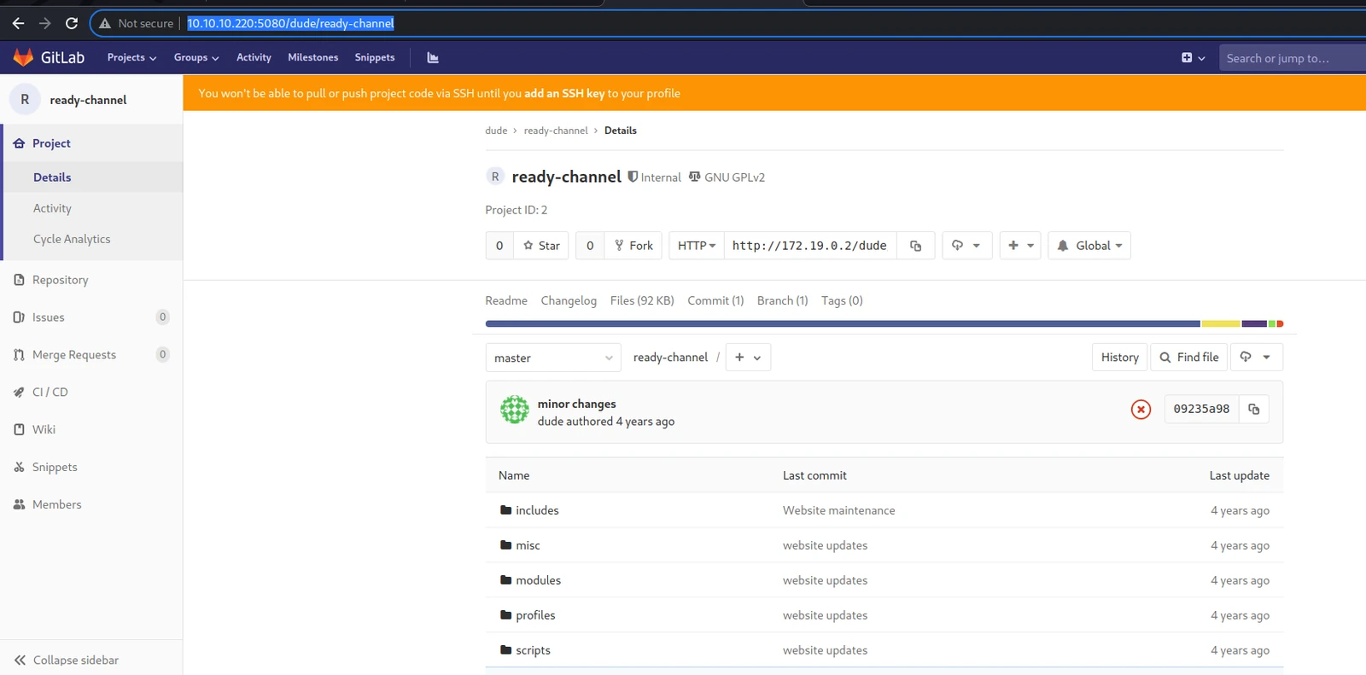This screenshot has height=675, width=1366.
Task: Open the HTTP protocol dropdown
Action: pyautogui.click(x=697, y=246)
